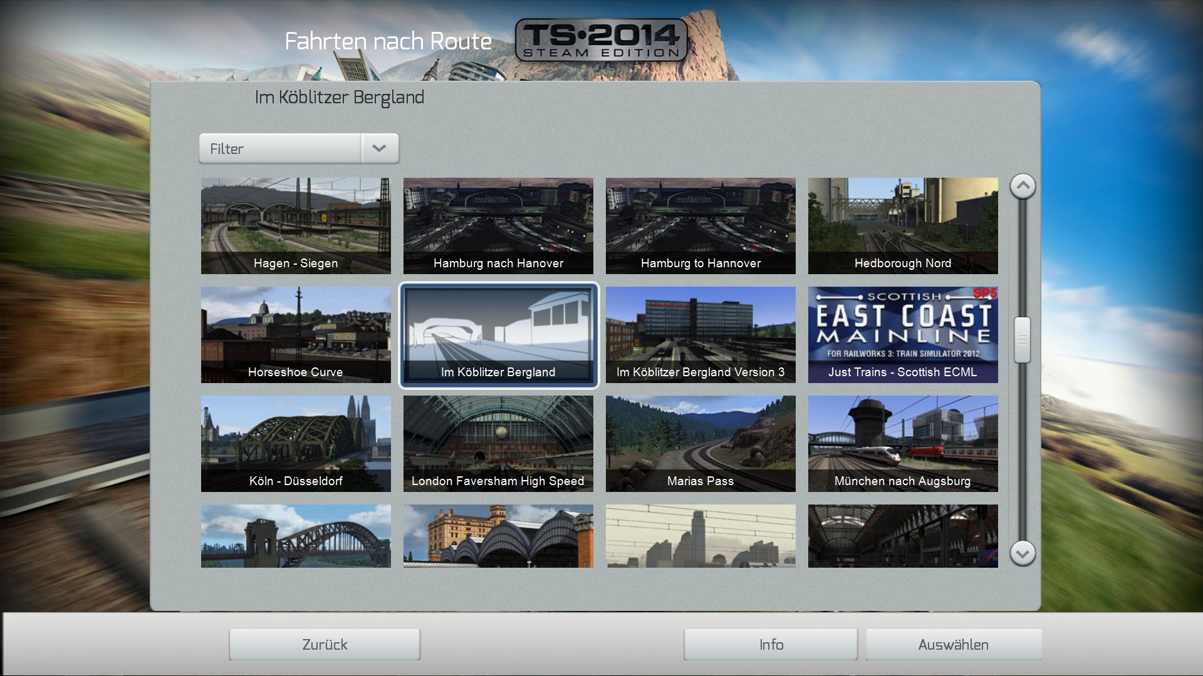Click the vertical scrollbar handle
This screenshot has height=676, width=1203.
[x=1022, y=339]
